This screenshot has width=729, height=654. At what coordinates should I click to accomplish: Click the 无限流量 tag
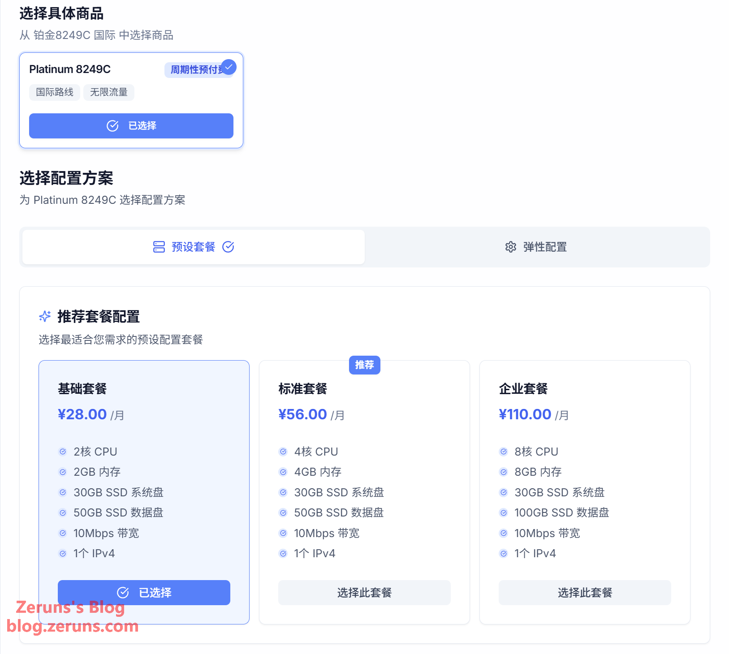[x=109, y=92]
